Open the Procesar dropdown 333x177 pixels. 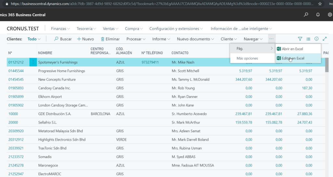pyautogui.click(x=136, y=39)
